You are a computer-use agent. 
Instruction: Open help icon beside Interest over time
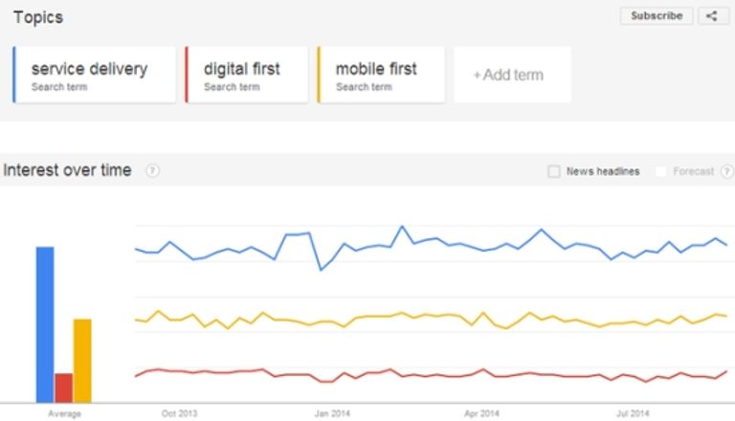[x=152, y=170]
